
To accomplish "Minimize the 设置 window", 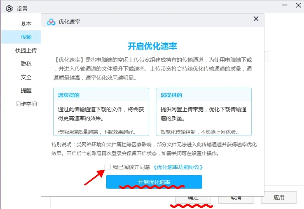I will click(x=284, y=5).
